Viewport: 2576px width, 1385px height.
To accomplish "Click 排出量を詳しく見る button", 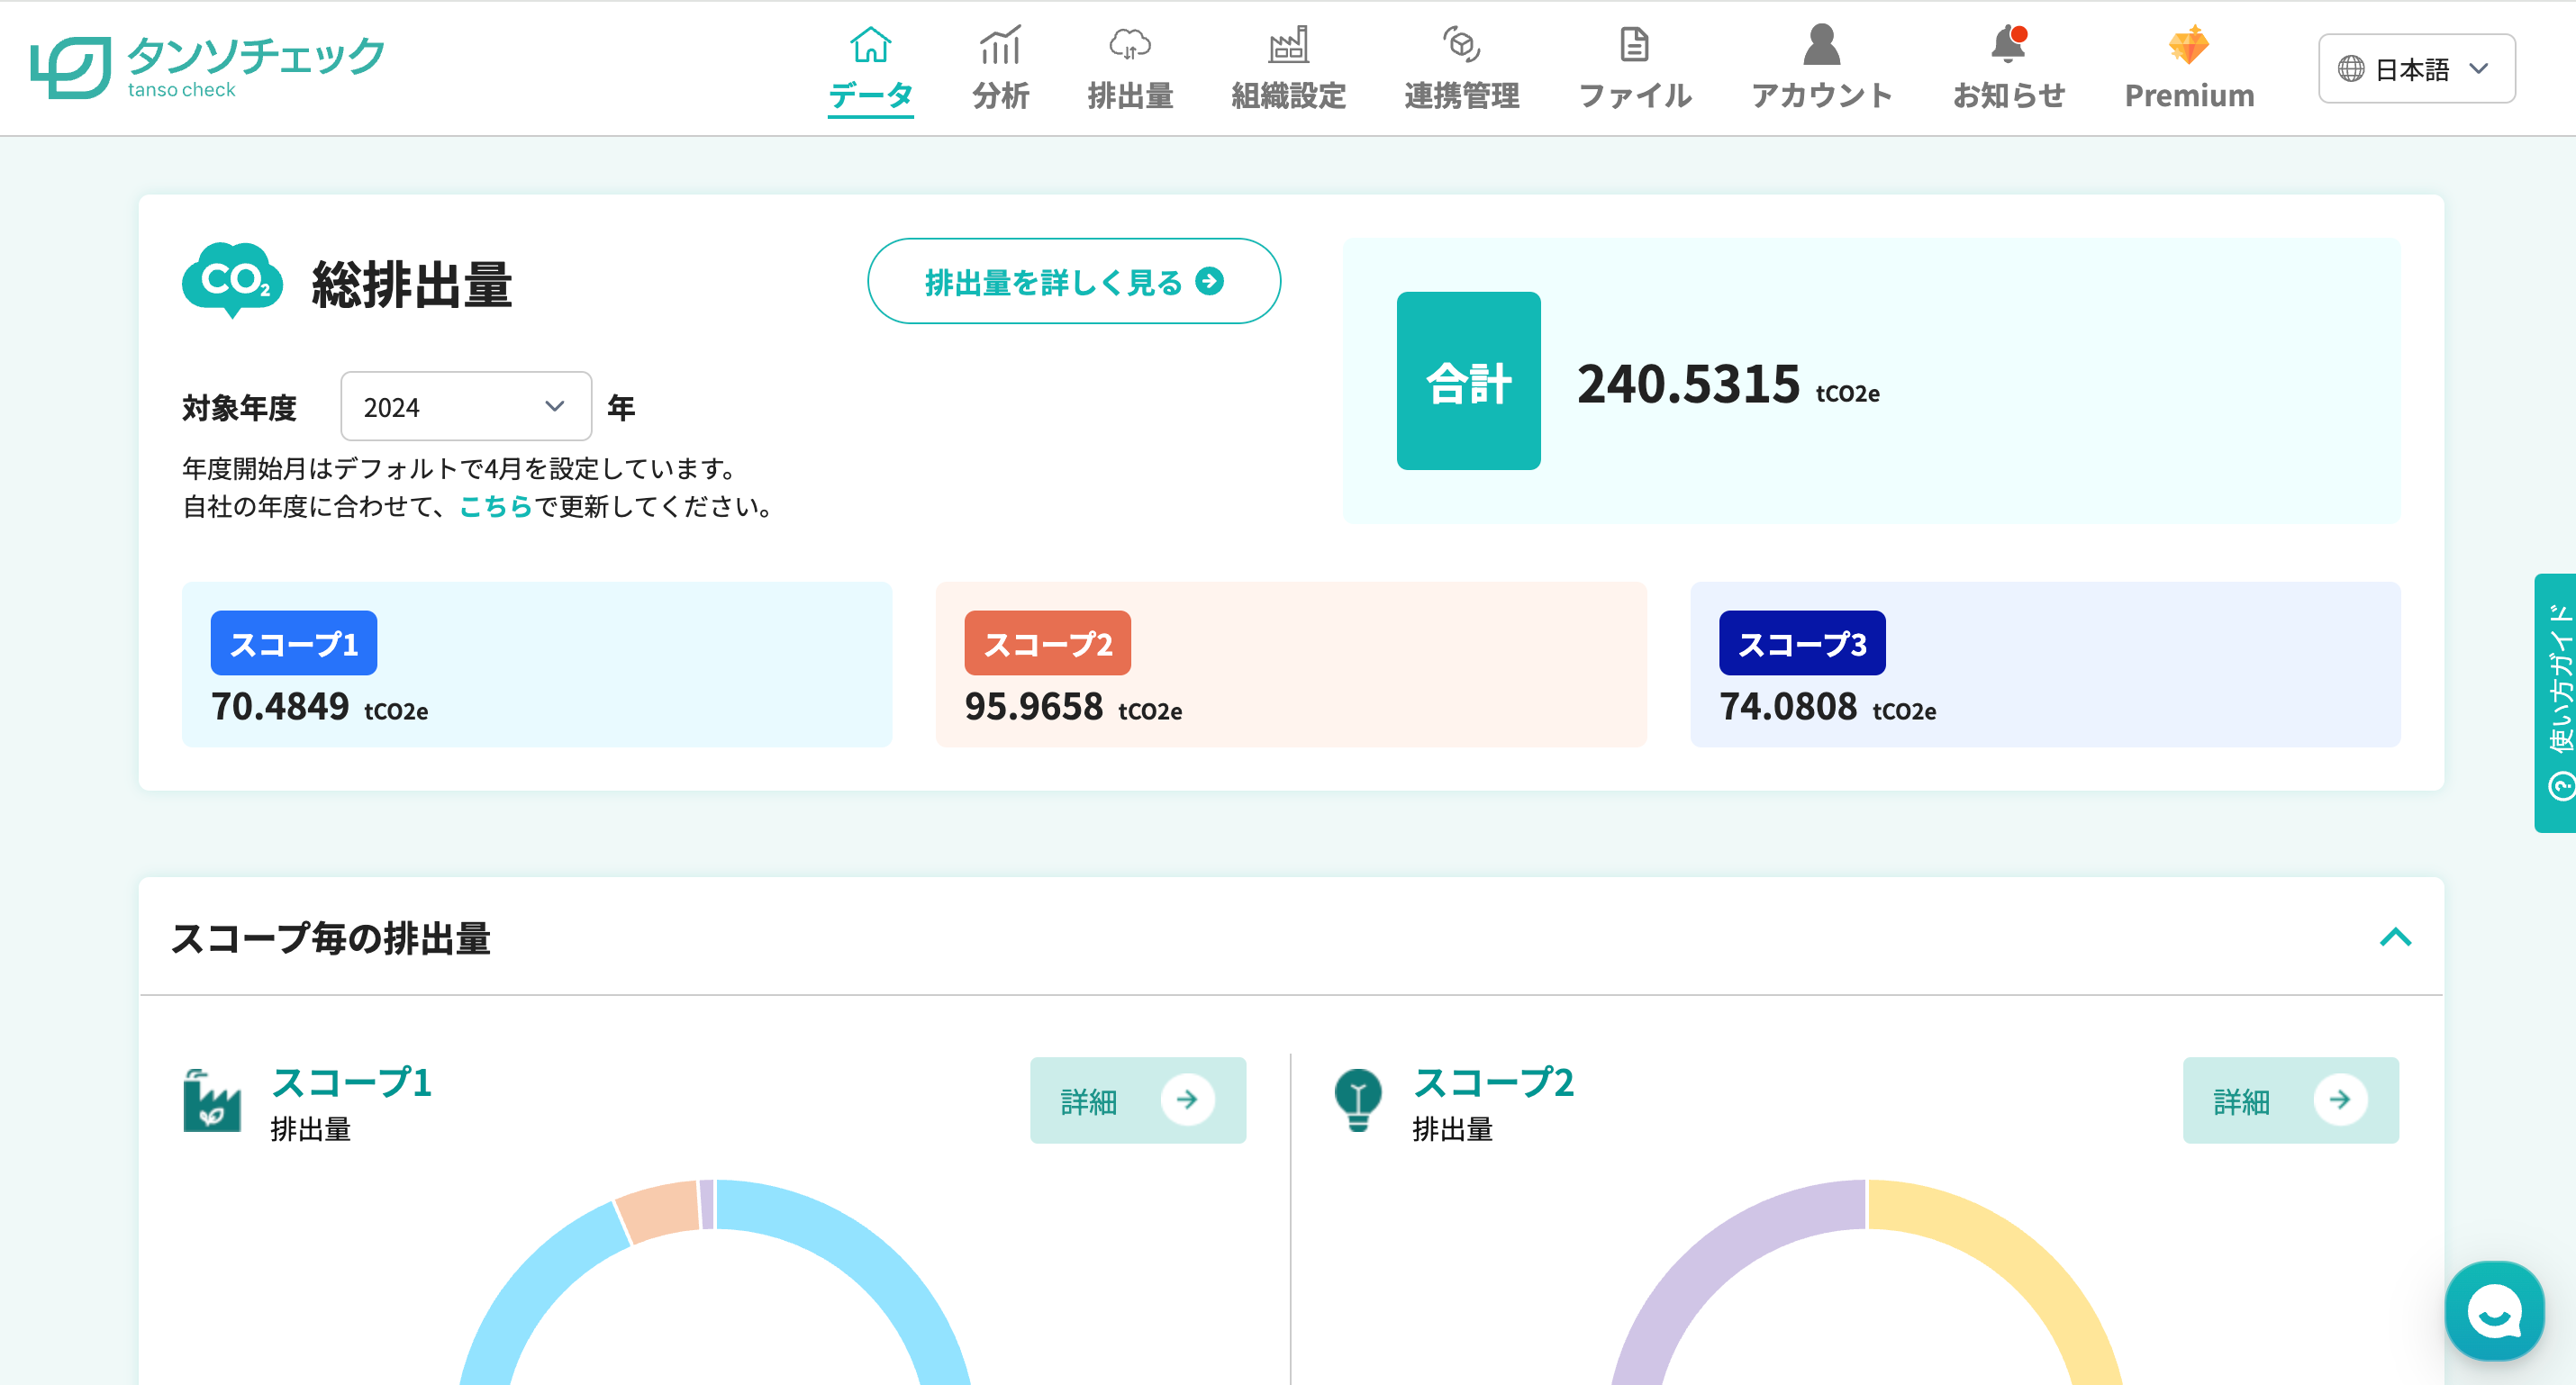I will coord(1073,281).
